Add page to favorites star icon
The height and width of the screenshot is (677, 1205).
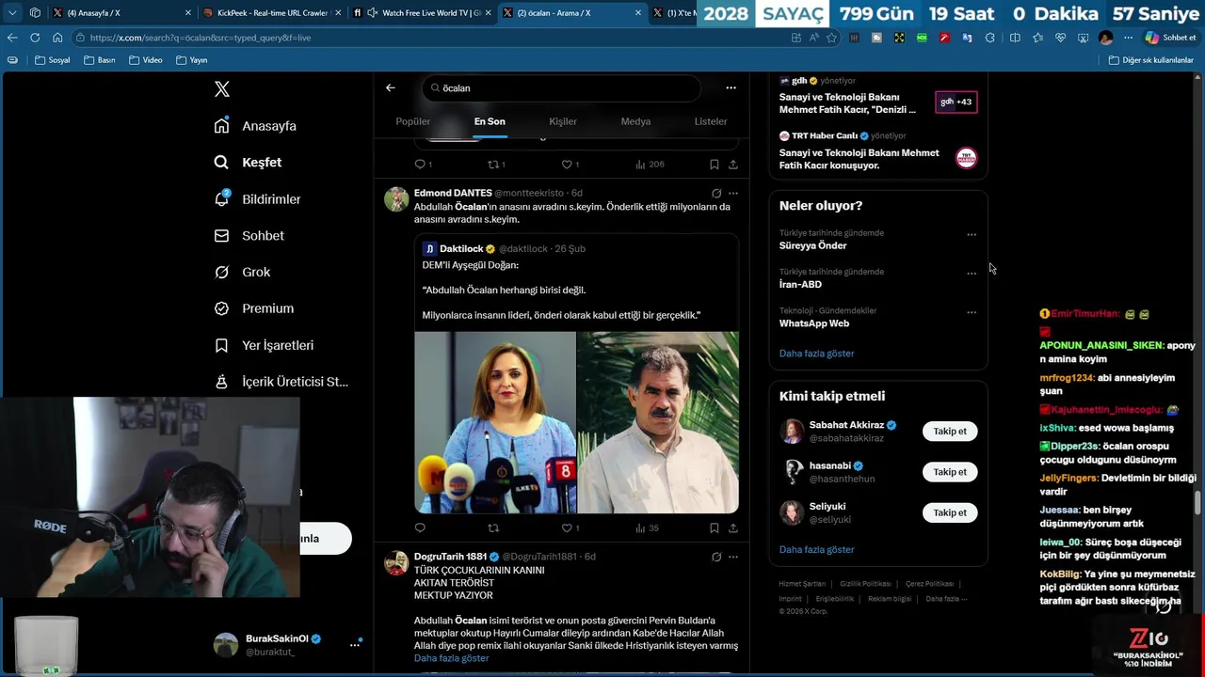coord(831,38)
